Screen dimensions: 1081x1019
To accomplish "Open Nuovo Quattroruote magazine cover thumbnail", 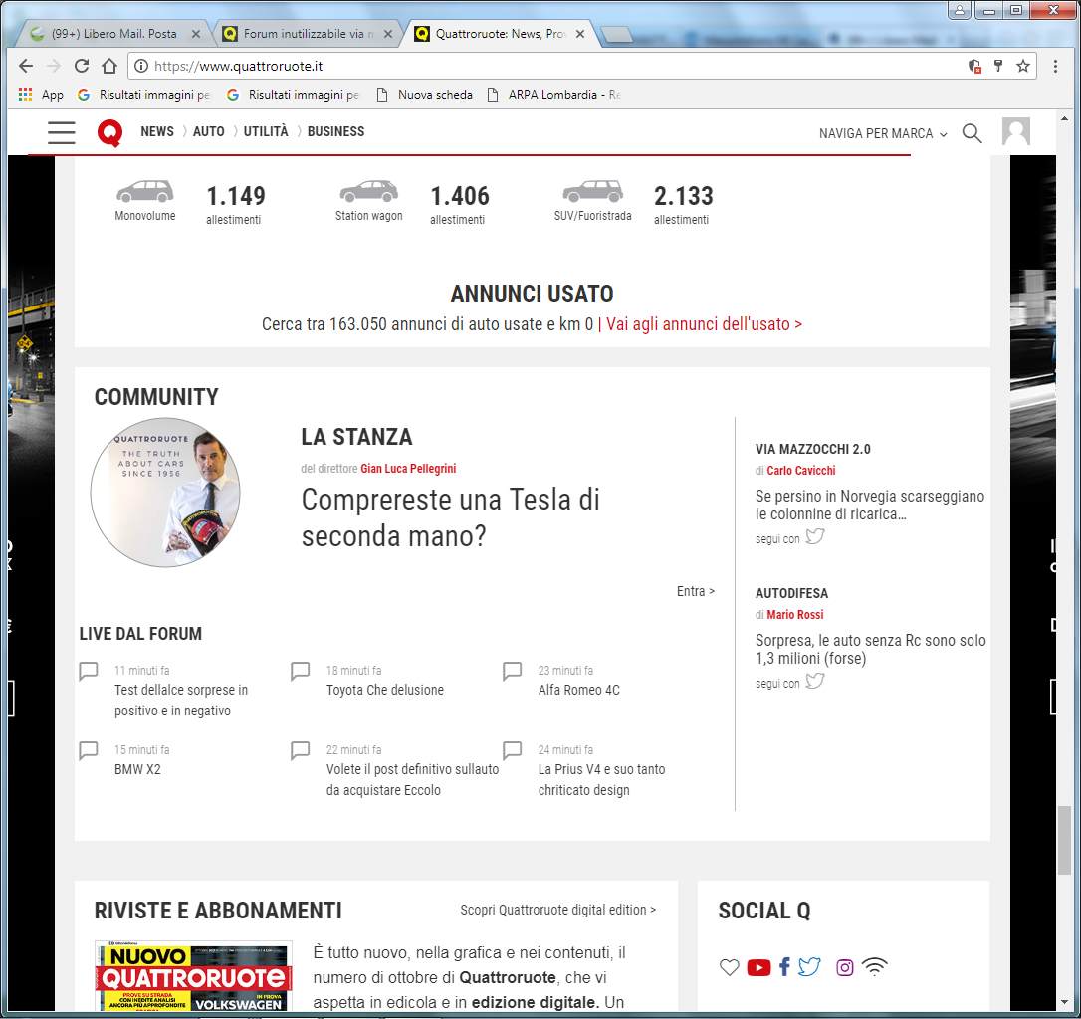I will (193, 976).
